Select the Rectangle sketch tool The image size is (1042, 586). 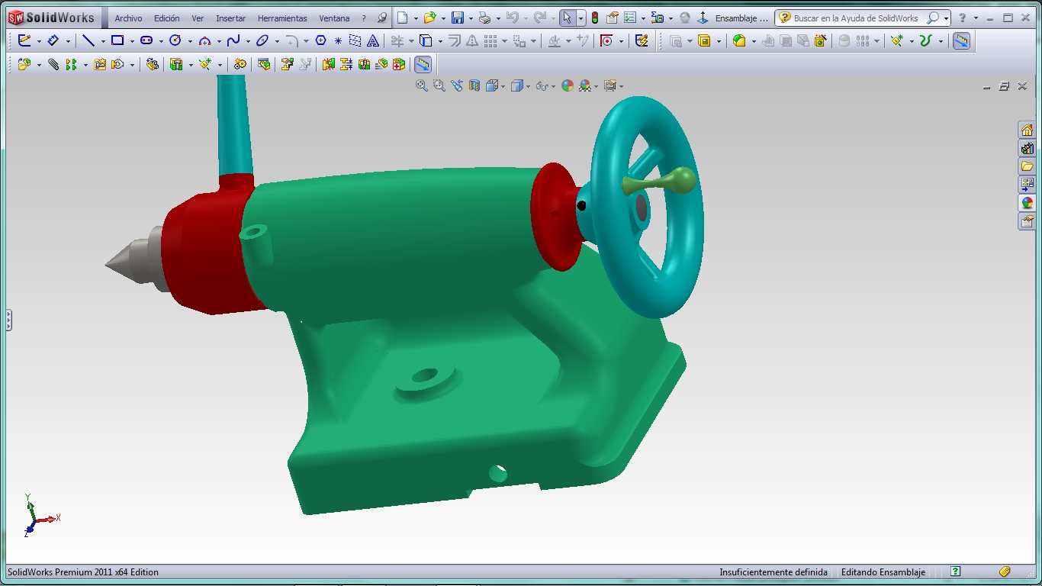(117, 40)
